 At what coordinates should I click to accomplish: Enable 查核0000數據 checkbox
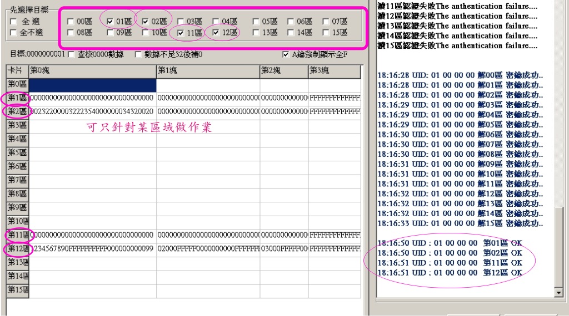coord(71,54)
